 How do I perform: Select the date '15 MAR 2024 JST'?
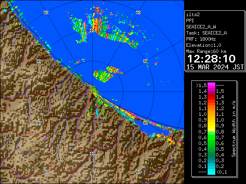click(x=215, y=67)
